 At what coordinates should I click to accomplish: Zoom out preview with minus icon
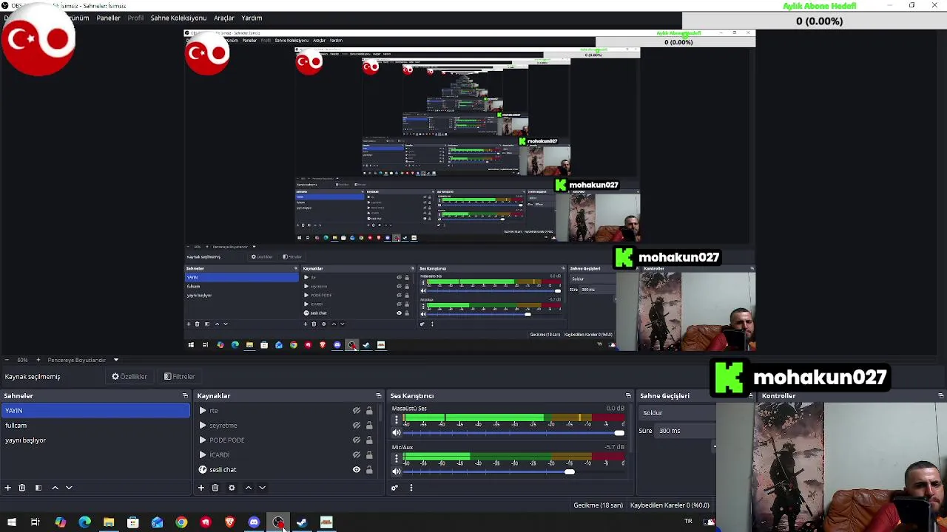[6, 360]
